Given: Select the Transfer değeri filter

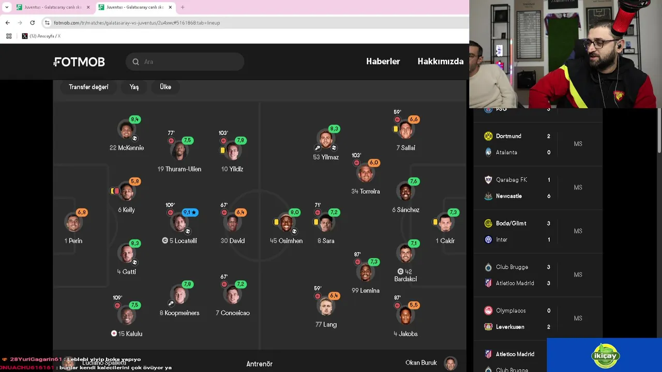Looking at the screenshot, I should pyautogui.click(x=88, y=87).
